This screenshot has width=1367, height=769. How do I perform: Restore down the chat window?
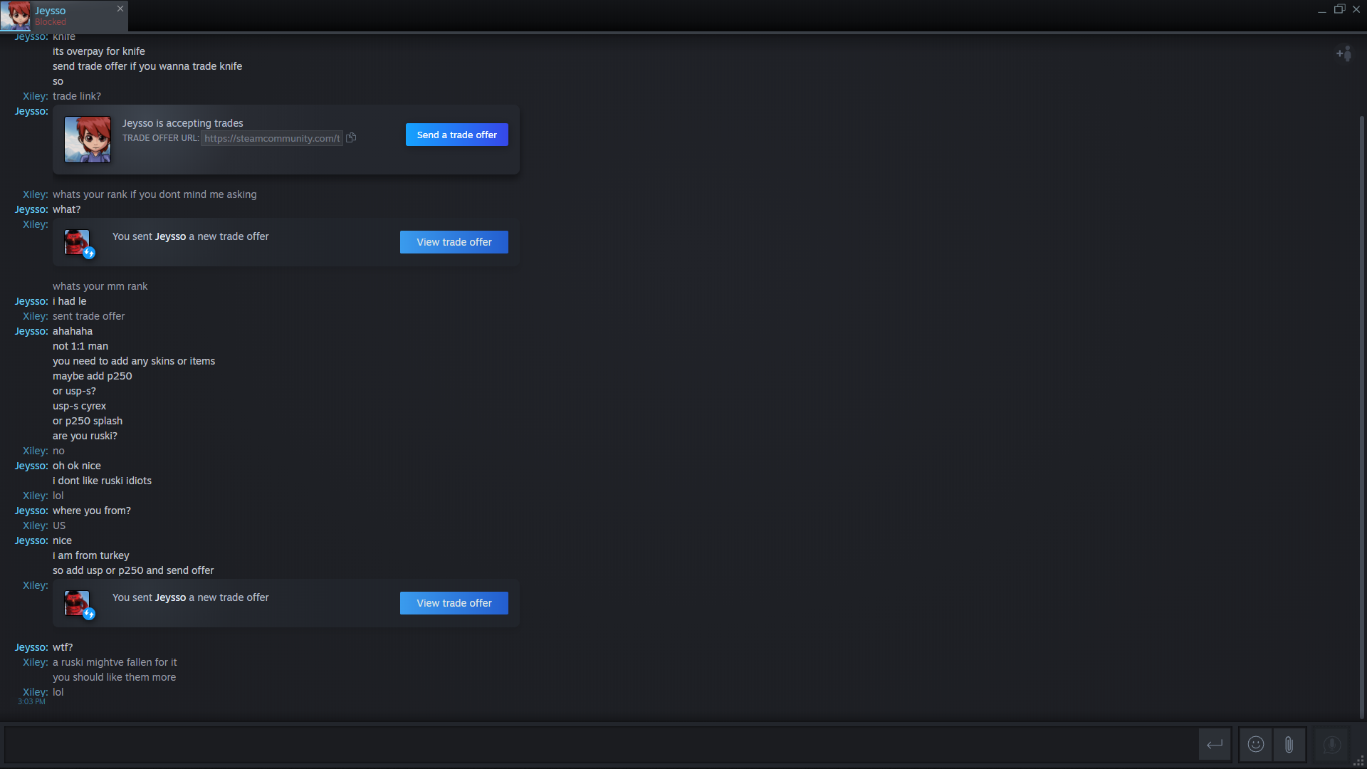1339,9
